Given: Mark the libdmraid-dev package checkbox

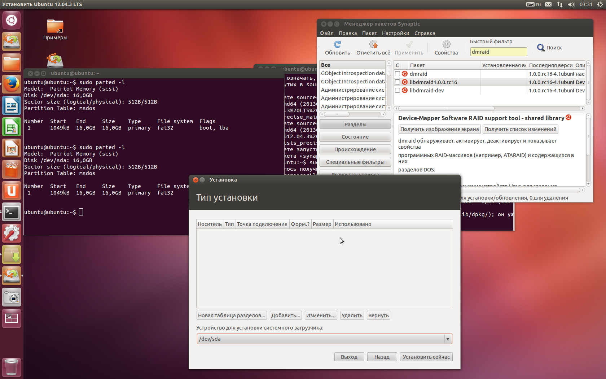Looking at the screenshot, I should (x=398, y=90).
